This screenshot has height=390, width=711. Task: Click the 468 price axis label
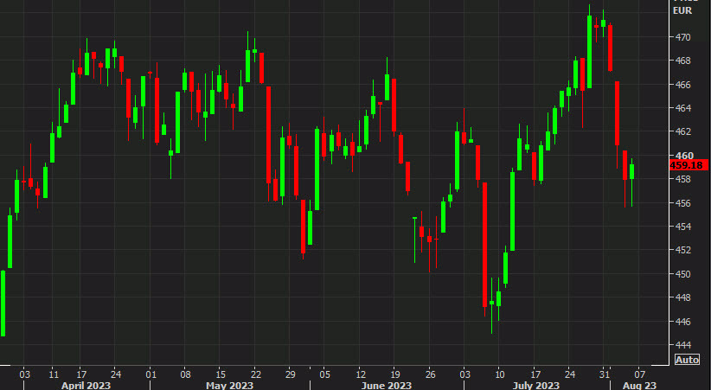click(x=682, y=61)
